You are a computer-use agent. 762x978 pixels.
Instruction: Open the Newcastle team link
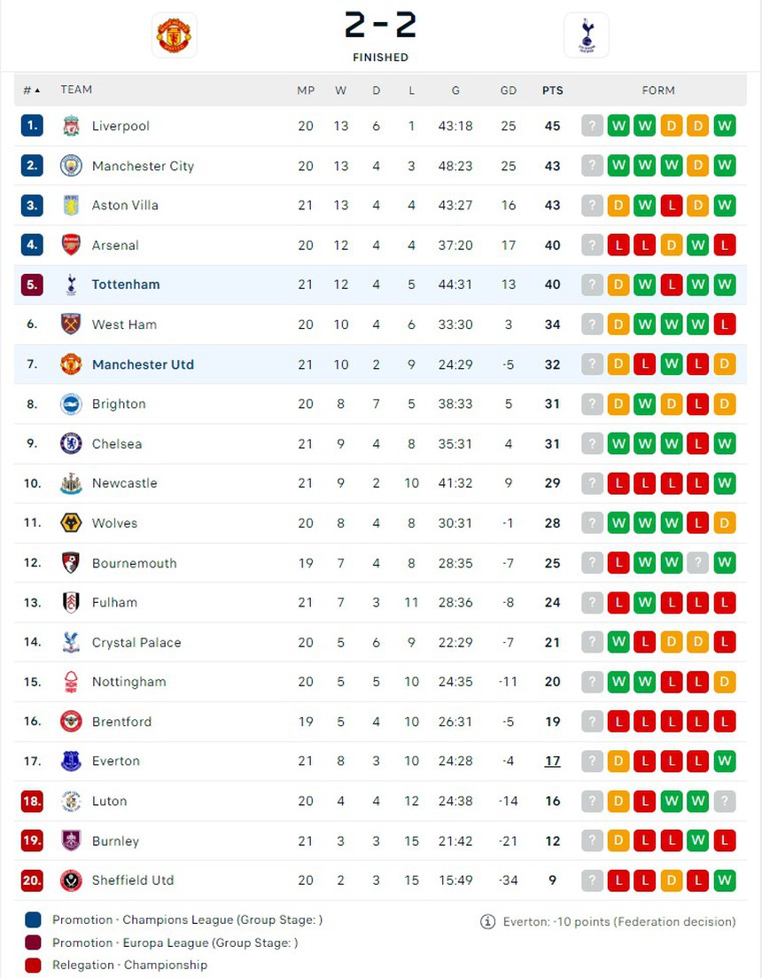(x=124, y=483)
